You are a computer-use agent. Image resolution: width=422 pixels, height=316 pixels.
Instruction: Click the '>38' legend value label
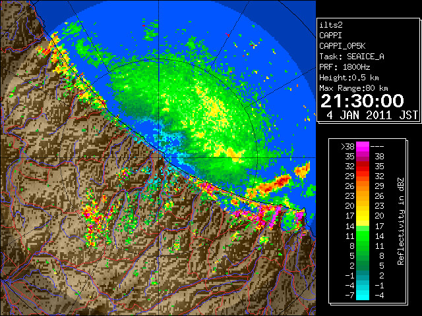pos(347,147)
